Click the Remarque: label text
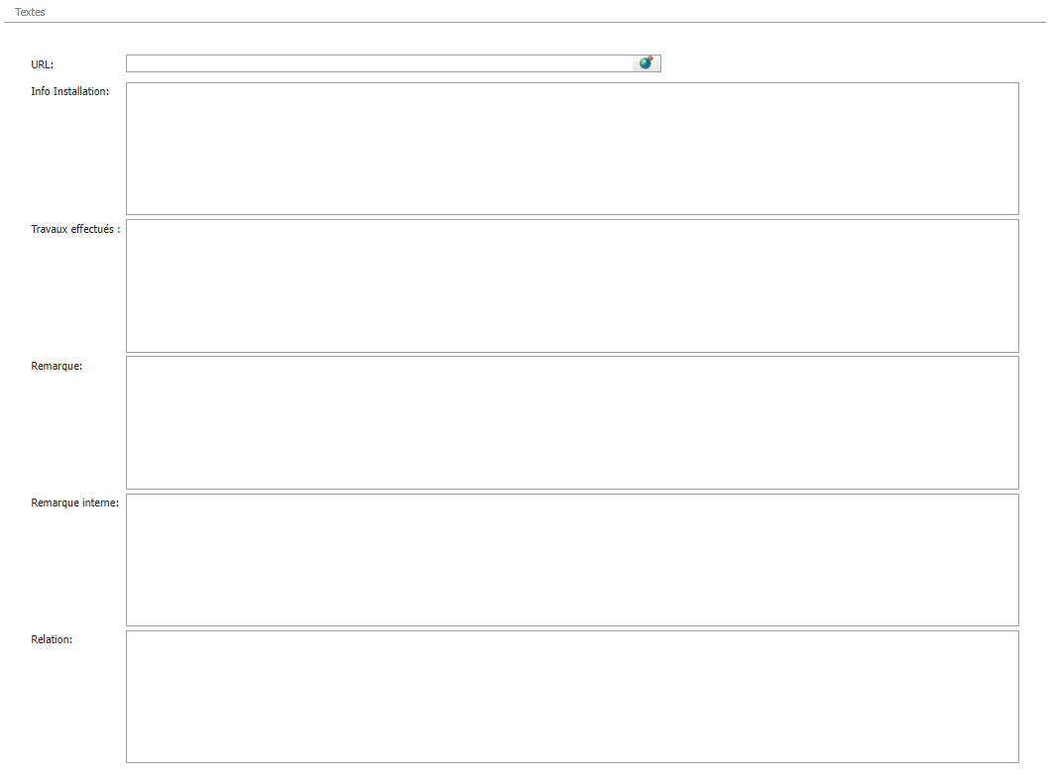This screenshot has height=783, width=1053. (x=57, y=366)
